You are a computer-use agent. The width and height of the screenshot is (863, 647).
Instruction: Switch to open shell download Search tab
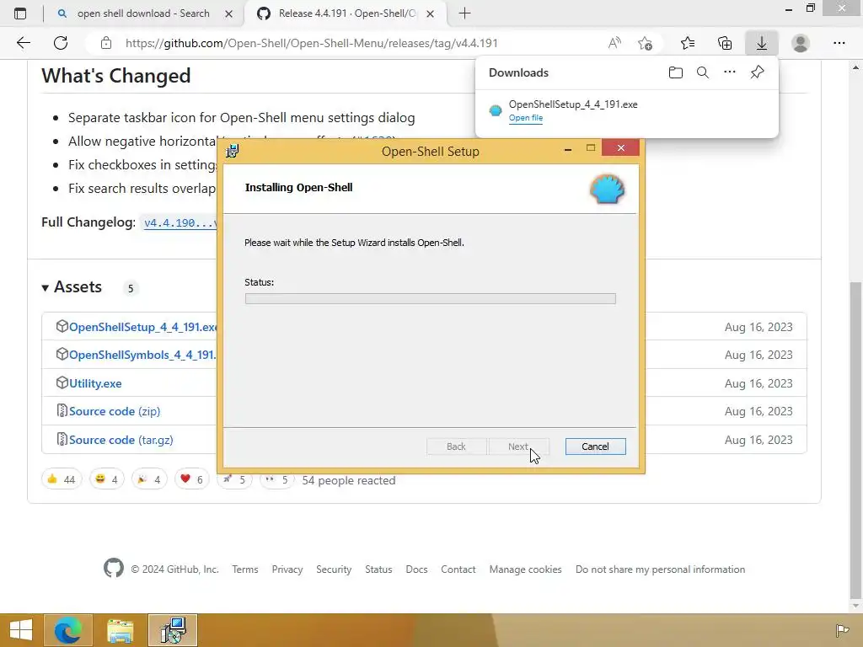pos(143,13)
